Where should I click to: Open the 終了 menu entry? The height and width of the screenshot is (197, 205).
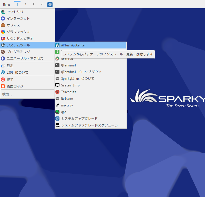28,80
